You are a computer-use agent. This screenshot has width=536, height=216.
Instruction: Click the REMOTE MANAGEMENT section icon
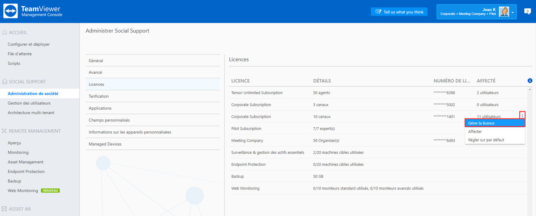5,131
